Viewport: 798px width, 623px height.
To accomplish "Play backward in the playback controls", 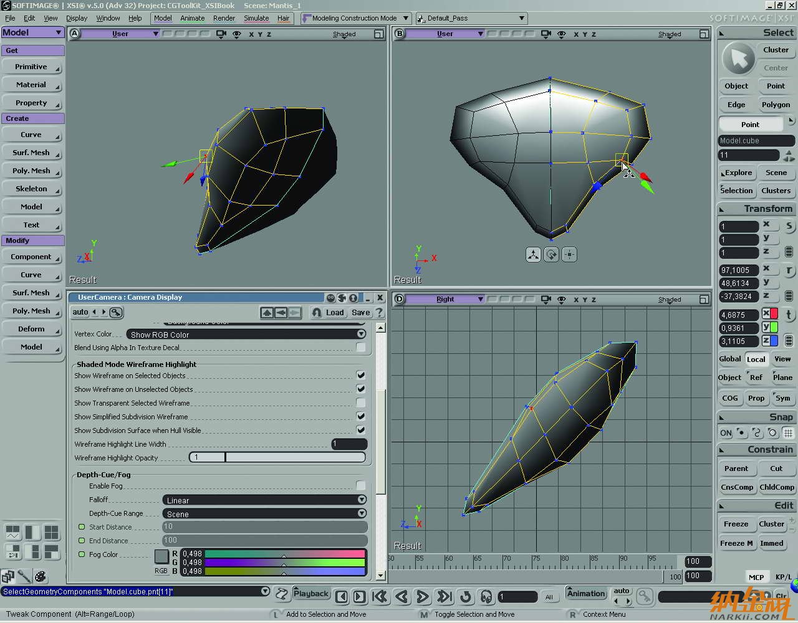I will pos(401,597).
